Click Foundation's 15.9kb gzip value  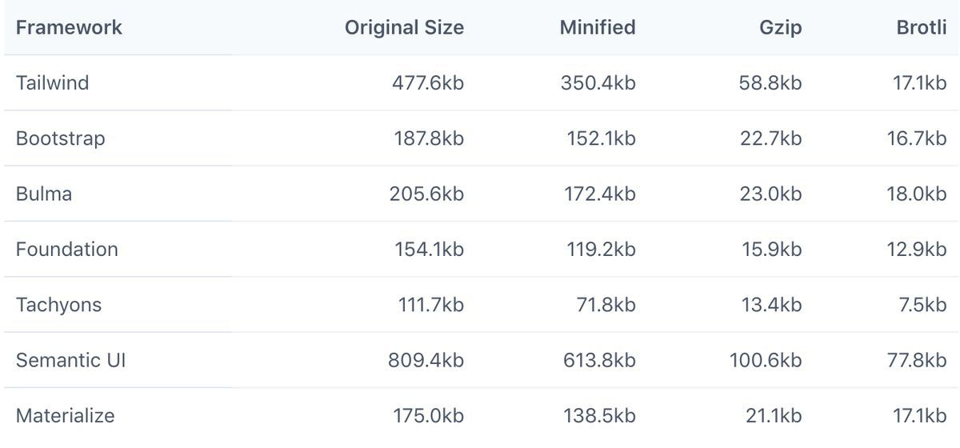point(771,249)
